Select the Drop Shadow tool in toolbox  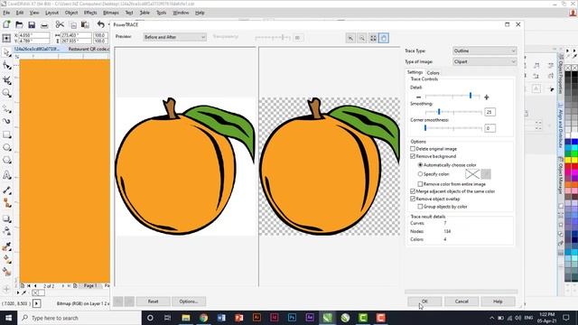point(6,218)
